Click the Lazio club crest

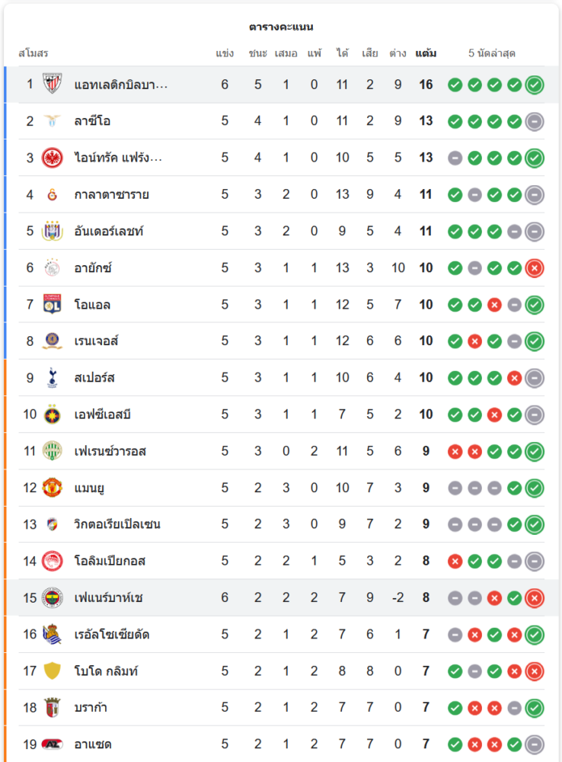tap(53, 121)
